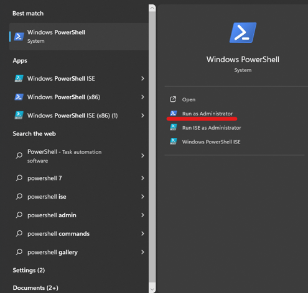The image size is (308, 293).
Task: Click the PowerShell ISE (x86) (1) icon
Action: coord(19,115)
